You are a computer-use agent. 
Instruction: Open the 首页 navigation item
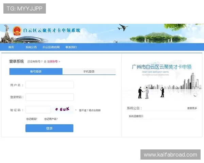(x=11, y=47)
